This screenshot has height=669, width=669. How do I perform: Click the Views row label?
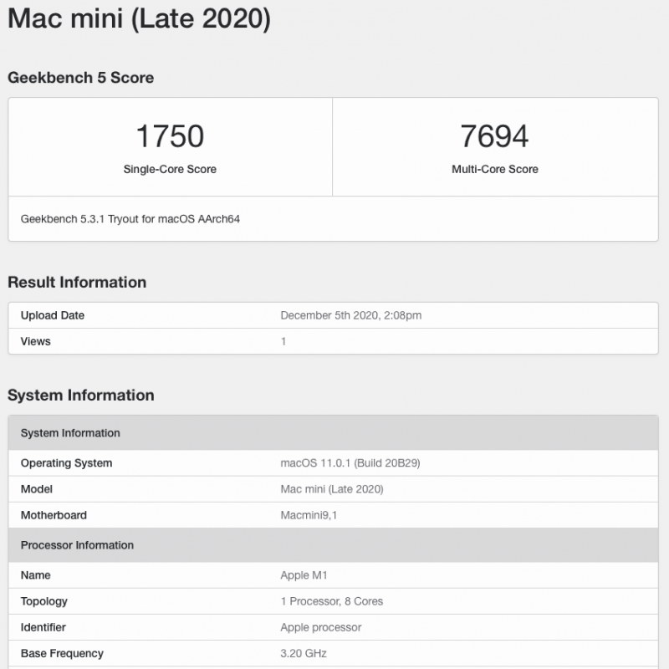(36, 341)
